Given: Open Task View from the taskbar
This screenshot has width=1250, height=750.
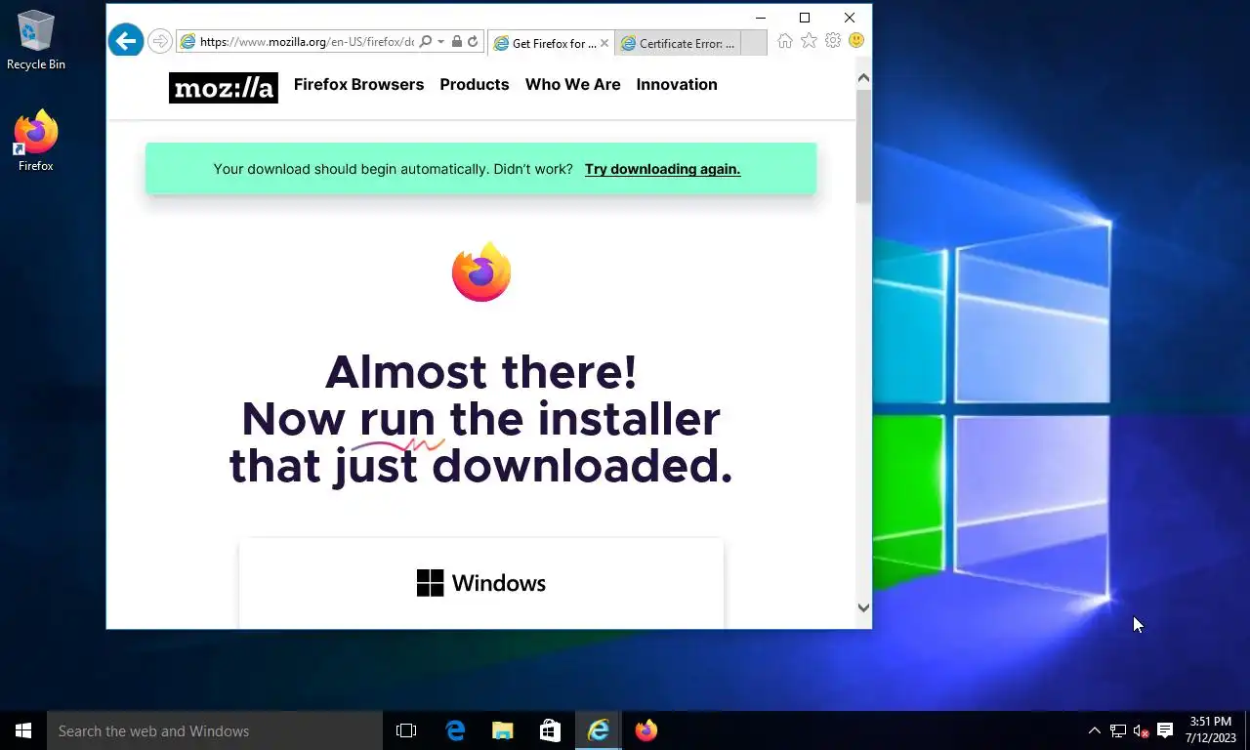Looking at the screenshot, I should coord(406,730).
